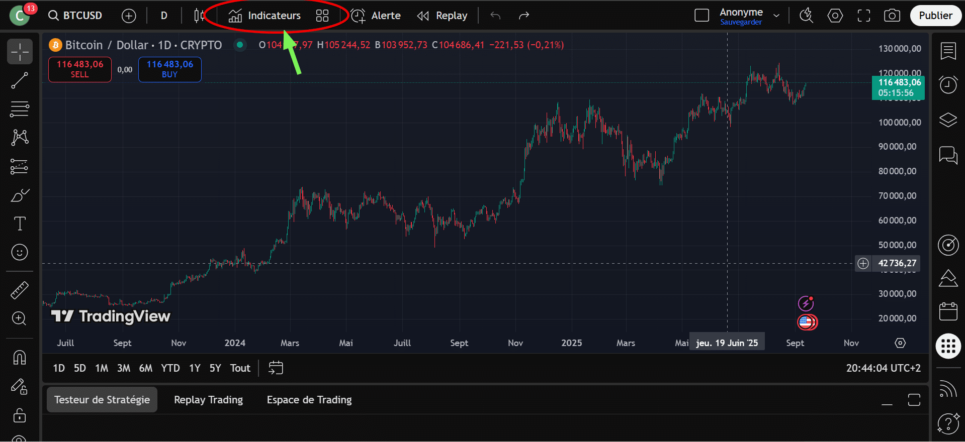
Task: Click the BTCUSD symbol search field
Action: (x=76, y=16)
